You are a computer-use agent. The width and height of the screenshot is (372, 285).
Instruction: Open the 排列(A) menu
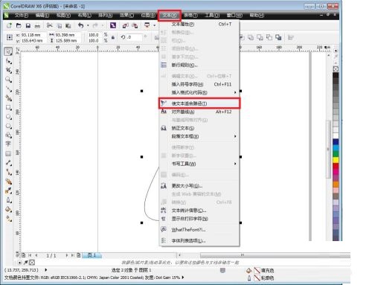(106, 16)
